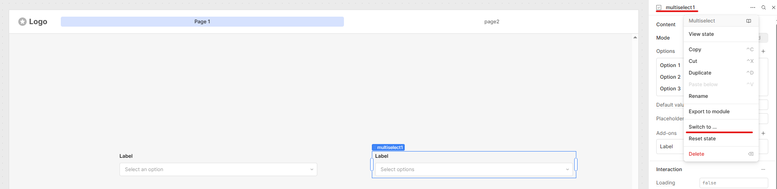Switch to the page2 tab
This screenshot has height=189, width=777.
coord(491,22)
